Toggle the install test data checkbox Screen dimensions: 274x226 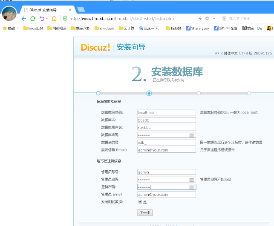pyautogui.click(x=140, y=202)
